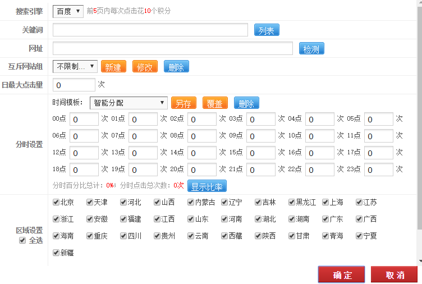The image size is (422, 284).
Task: Toggle the 云南 checkbox
Action: [191, 236]
